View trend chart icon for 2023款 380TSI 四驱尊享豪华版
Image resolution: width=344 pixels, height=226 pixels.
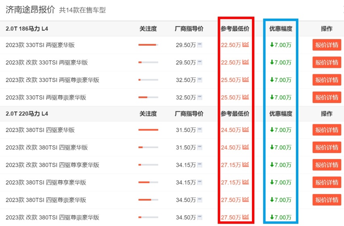245,182
